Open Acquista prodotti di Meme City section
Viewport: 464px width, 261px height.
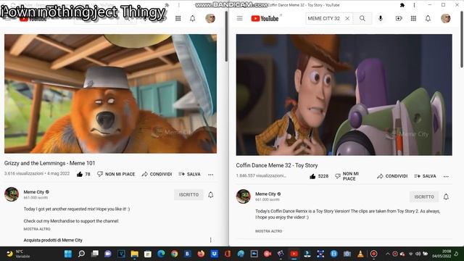(x=53, y=240)
